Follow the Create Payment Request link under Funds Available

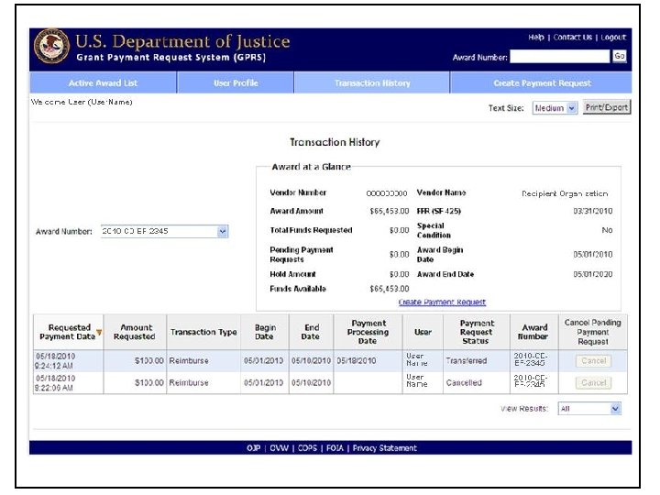pos(442,302)
